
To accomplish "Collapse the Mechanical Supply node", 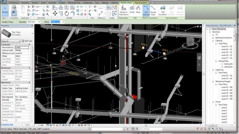I will [213, 82].
